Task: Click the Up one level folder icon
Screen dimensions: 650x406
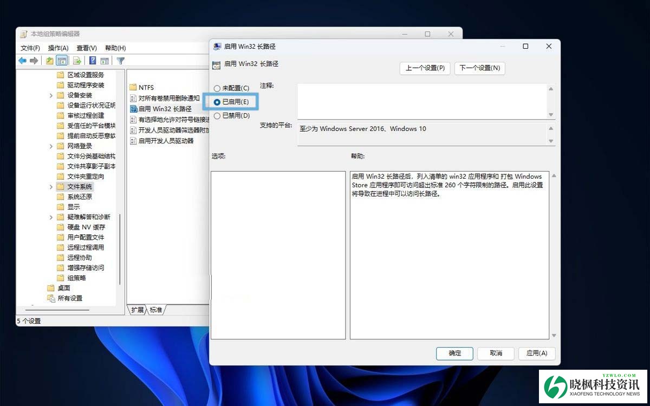Action: 49,61
